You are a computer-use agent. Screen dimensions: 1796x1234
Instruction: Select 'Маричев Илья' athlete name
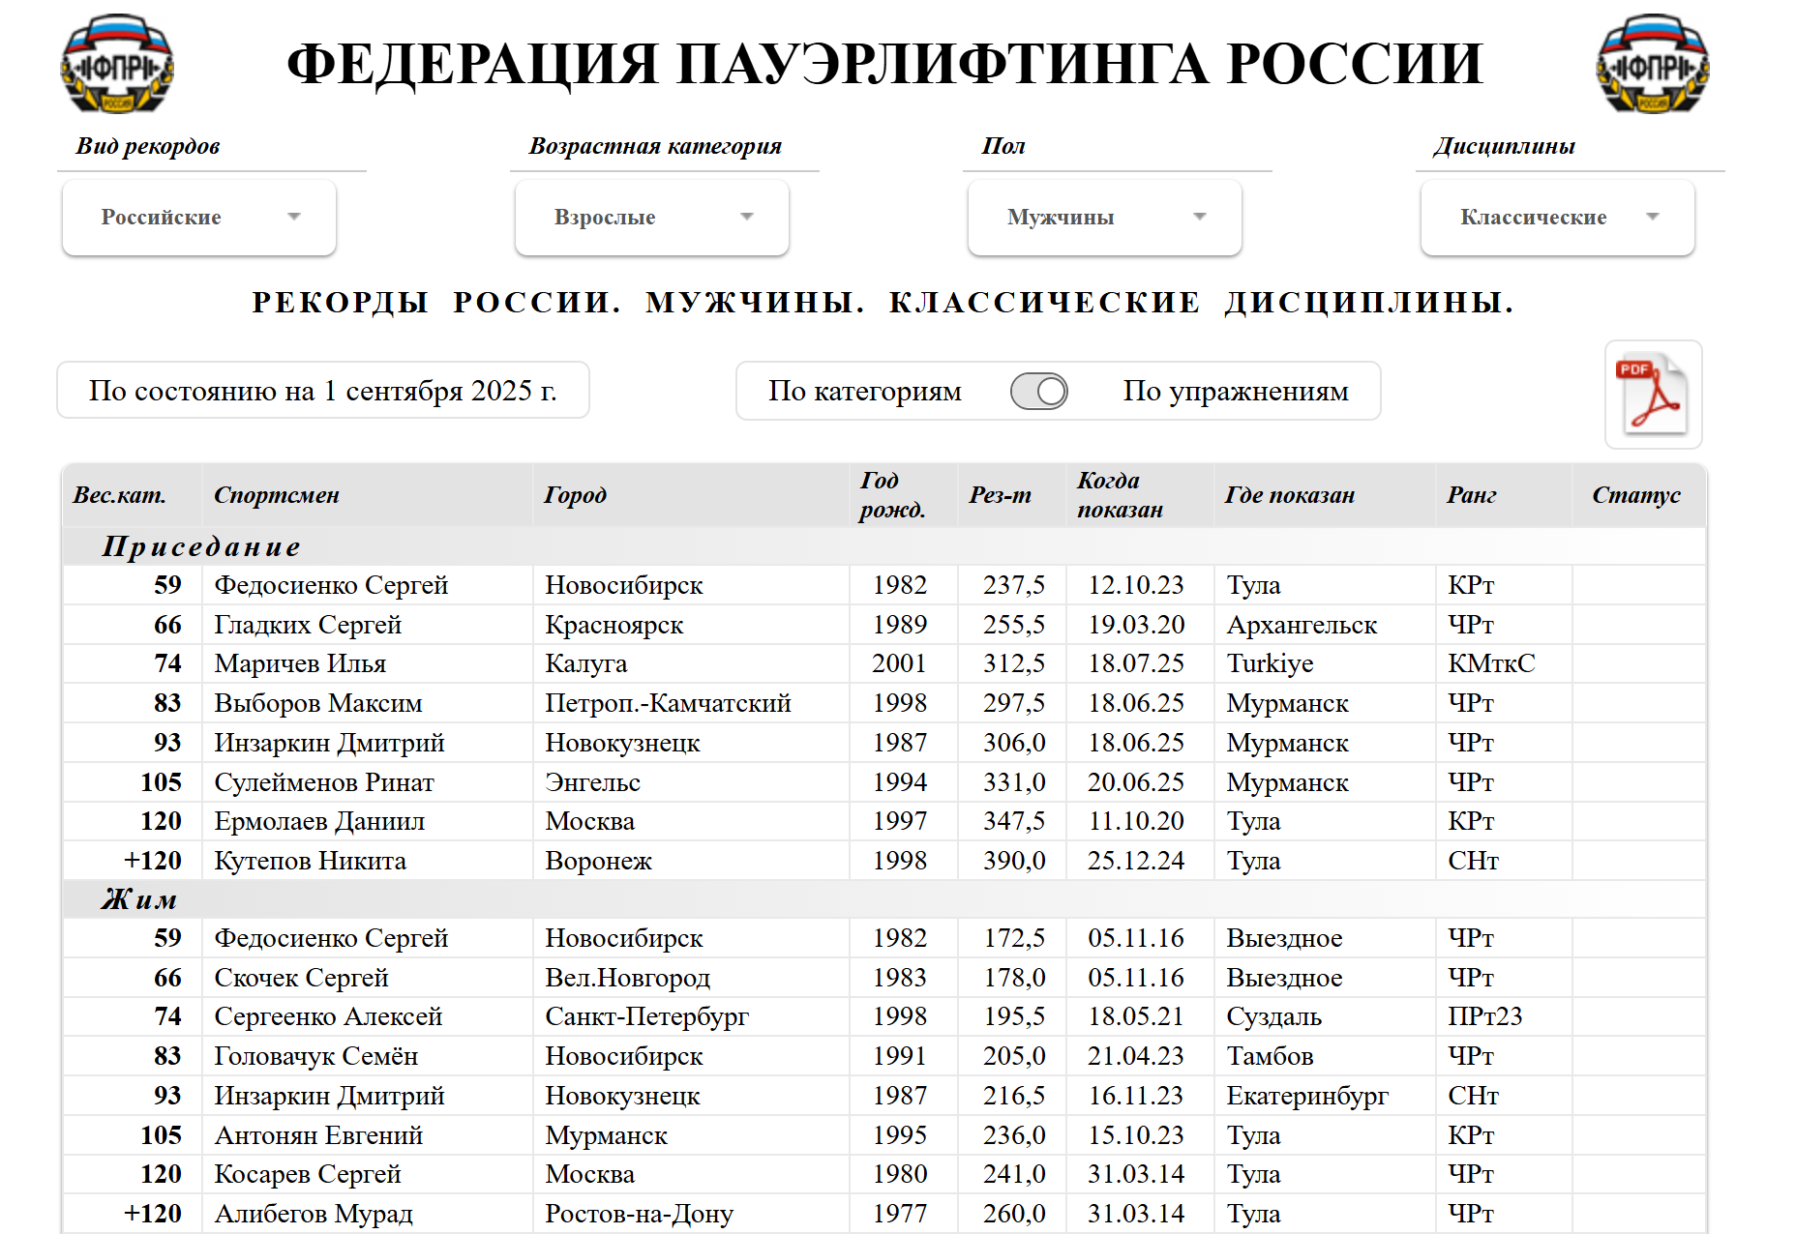[300, 663]
